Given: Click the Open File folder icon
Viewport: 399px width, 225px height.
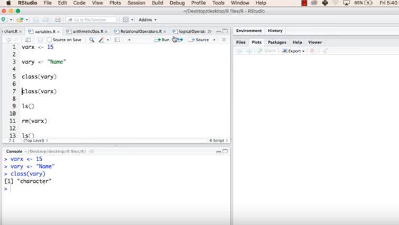Looking at the screenshot, I should pos(20,20).
